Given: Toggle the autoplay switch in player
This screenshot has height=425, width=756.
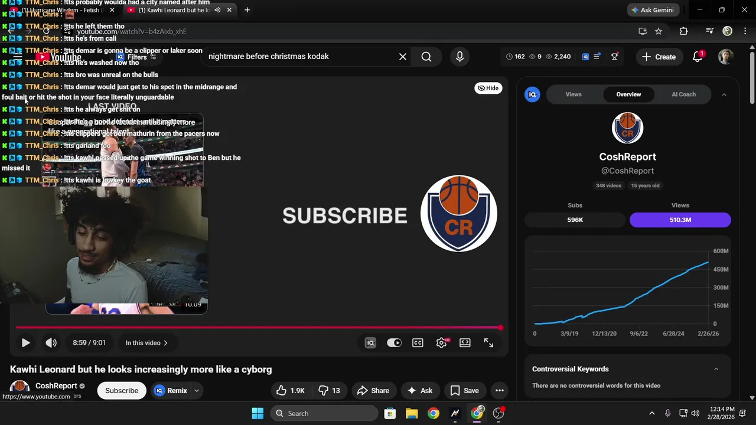Looking at the screenshot, I should 394,342.
